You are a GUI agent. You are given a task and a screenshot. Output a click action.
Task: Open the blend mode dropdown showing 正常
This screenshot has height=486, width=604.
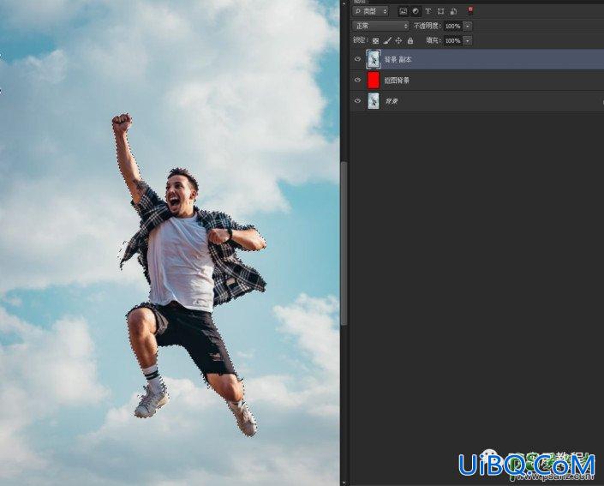380,26
